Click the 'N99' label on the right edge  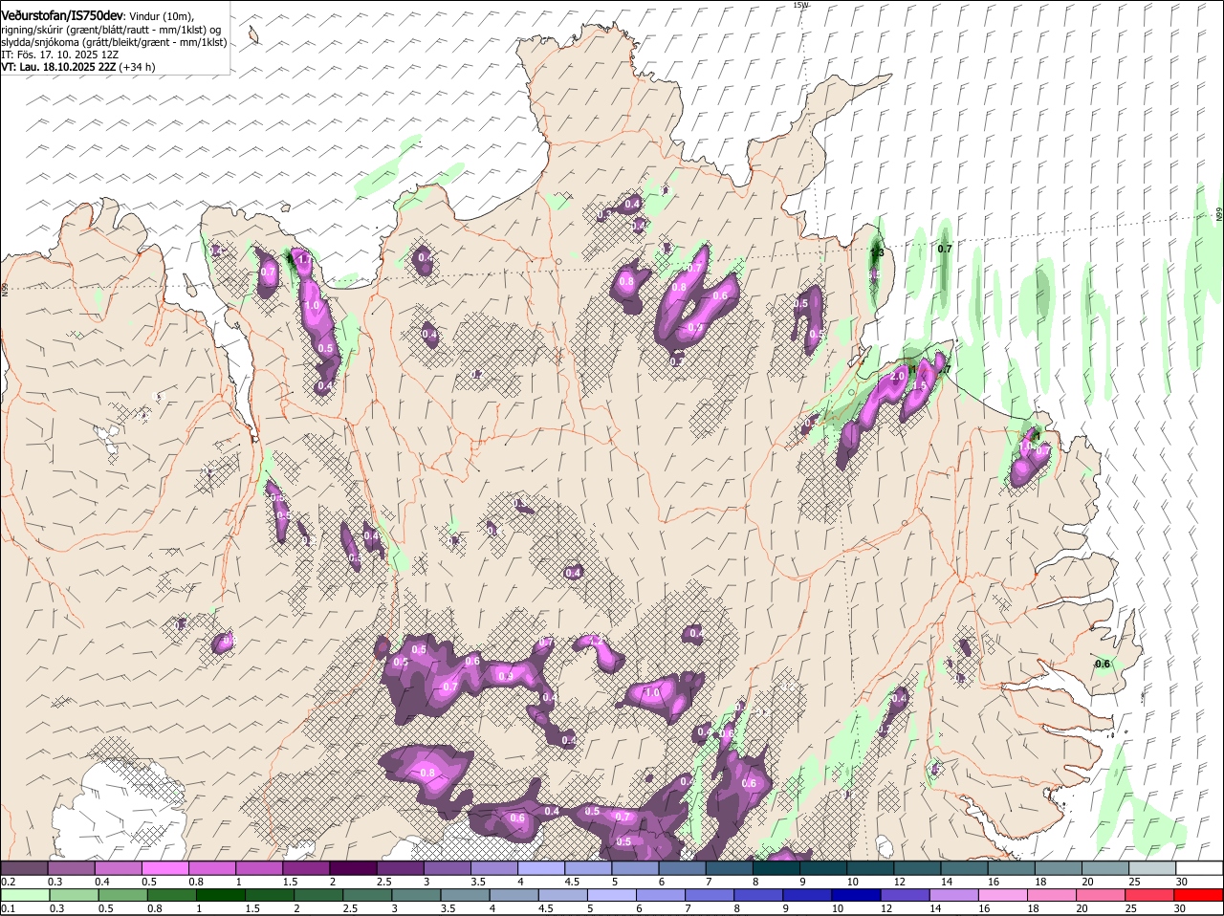1219,216
